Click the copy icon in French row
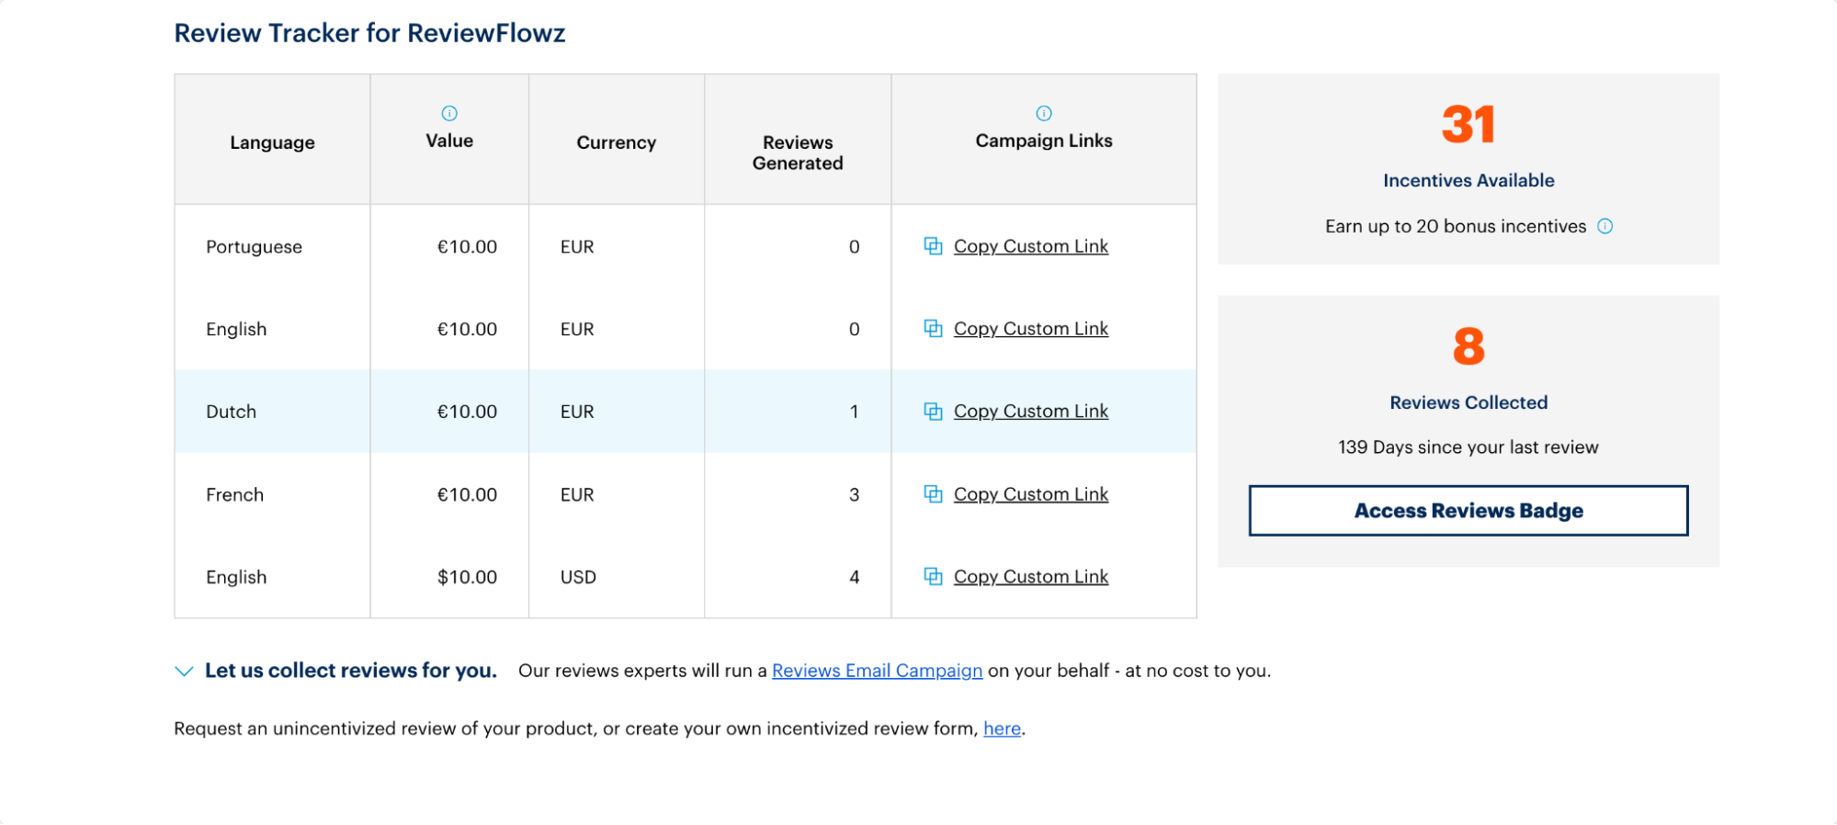The height and width of the screenshot is (825, 1837). pos(933,494)
